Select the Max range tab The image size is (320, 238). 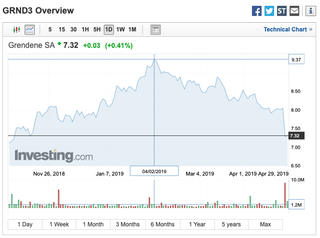coord(265,224)
